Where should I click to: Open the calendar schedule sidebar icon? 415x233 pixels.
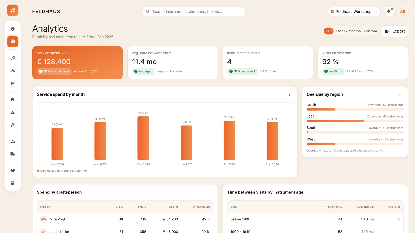(13, 100)
